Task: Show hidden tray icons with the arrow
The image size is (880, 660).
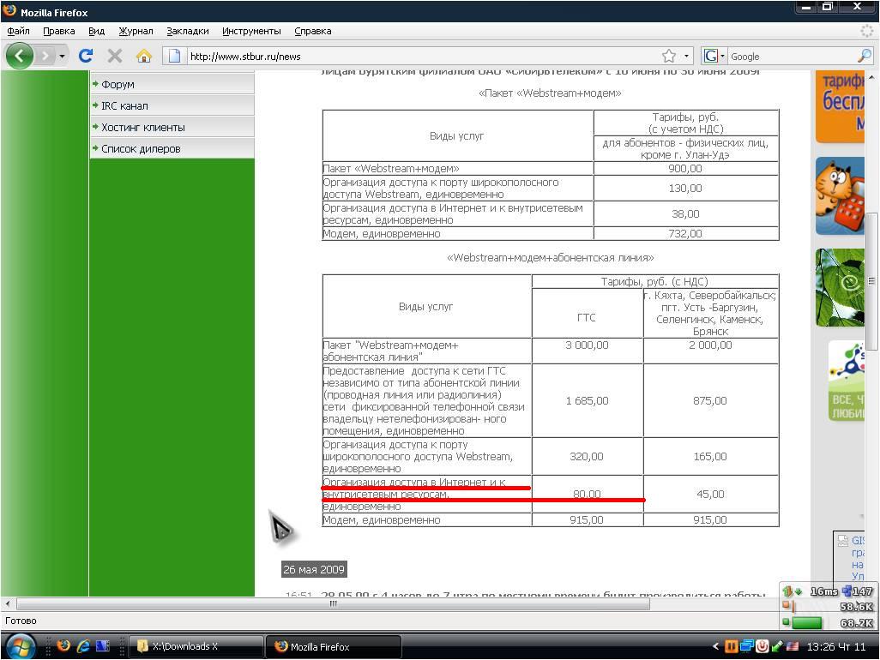Action: 716,646
